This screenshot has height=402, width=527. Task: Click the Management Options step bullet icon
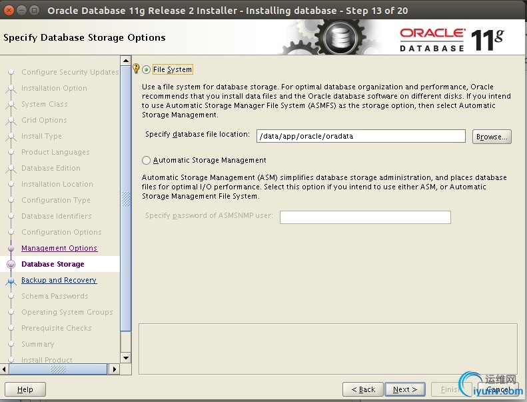[x=11, y=248]
